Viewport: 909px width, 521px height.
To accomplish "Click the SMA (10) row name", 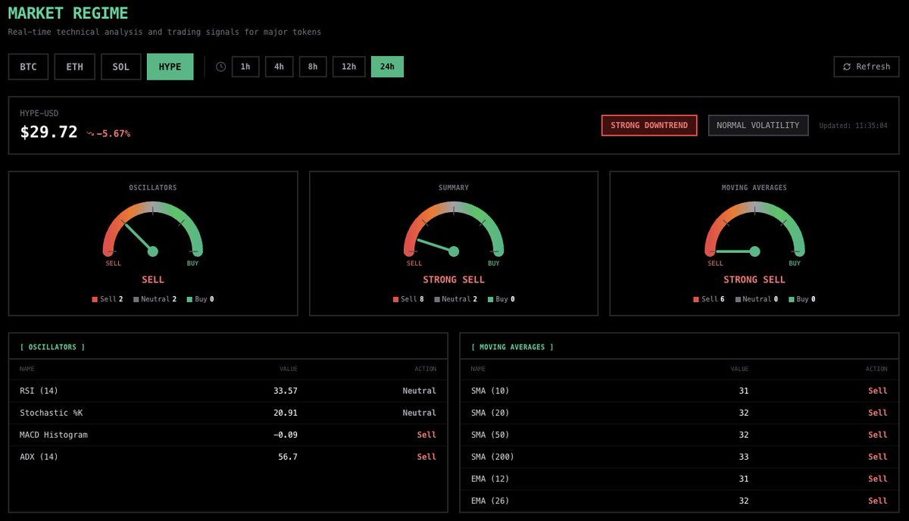I will (x=490, y=391).
